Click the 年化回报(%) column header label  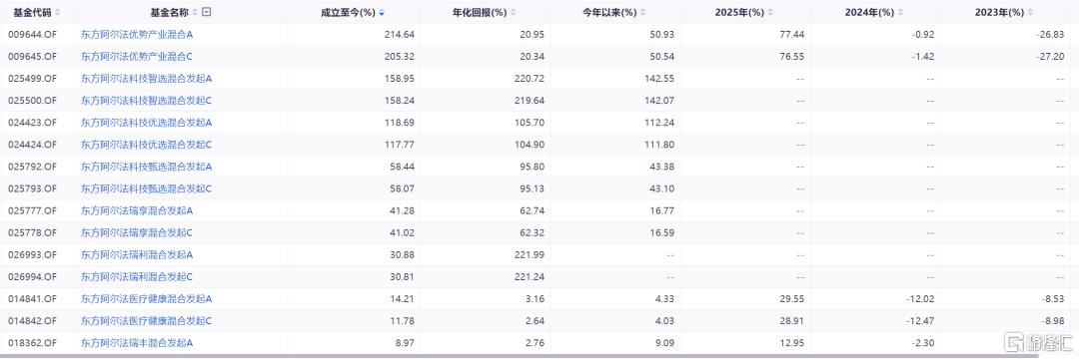[480, 12]
